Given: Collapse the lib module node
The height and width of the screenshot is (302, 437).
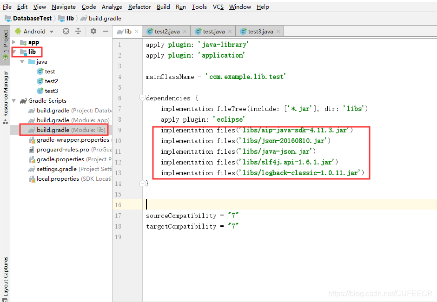Looking at the screenshot, I should click(x=14, y=52).
